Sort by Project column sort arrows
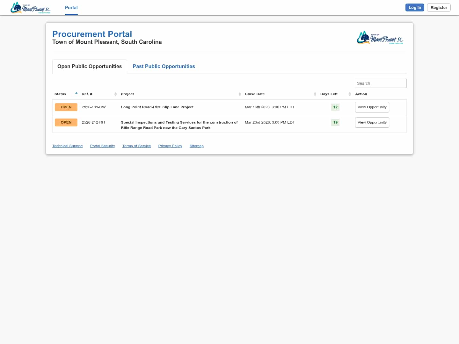The height and width of the screenshot is (344, 459). (x=240, y=94)
